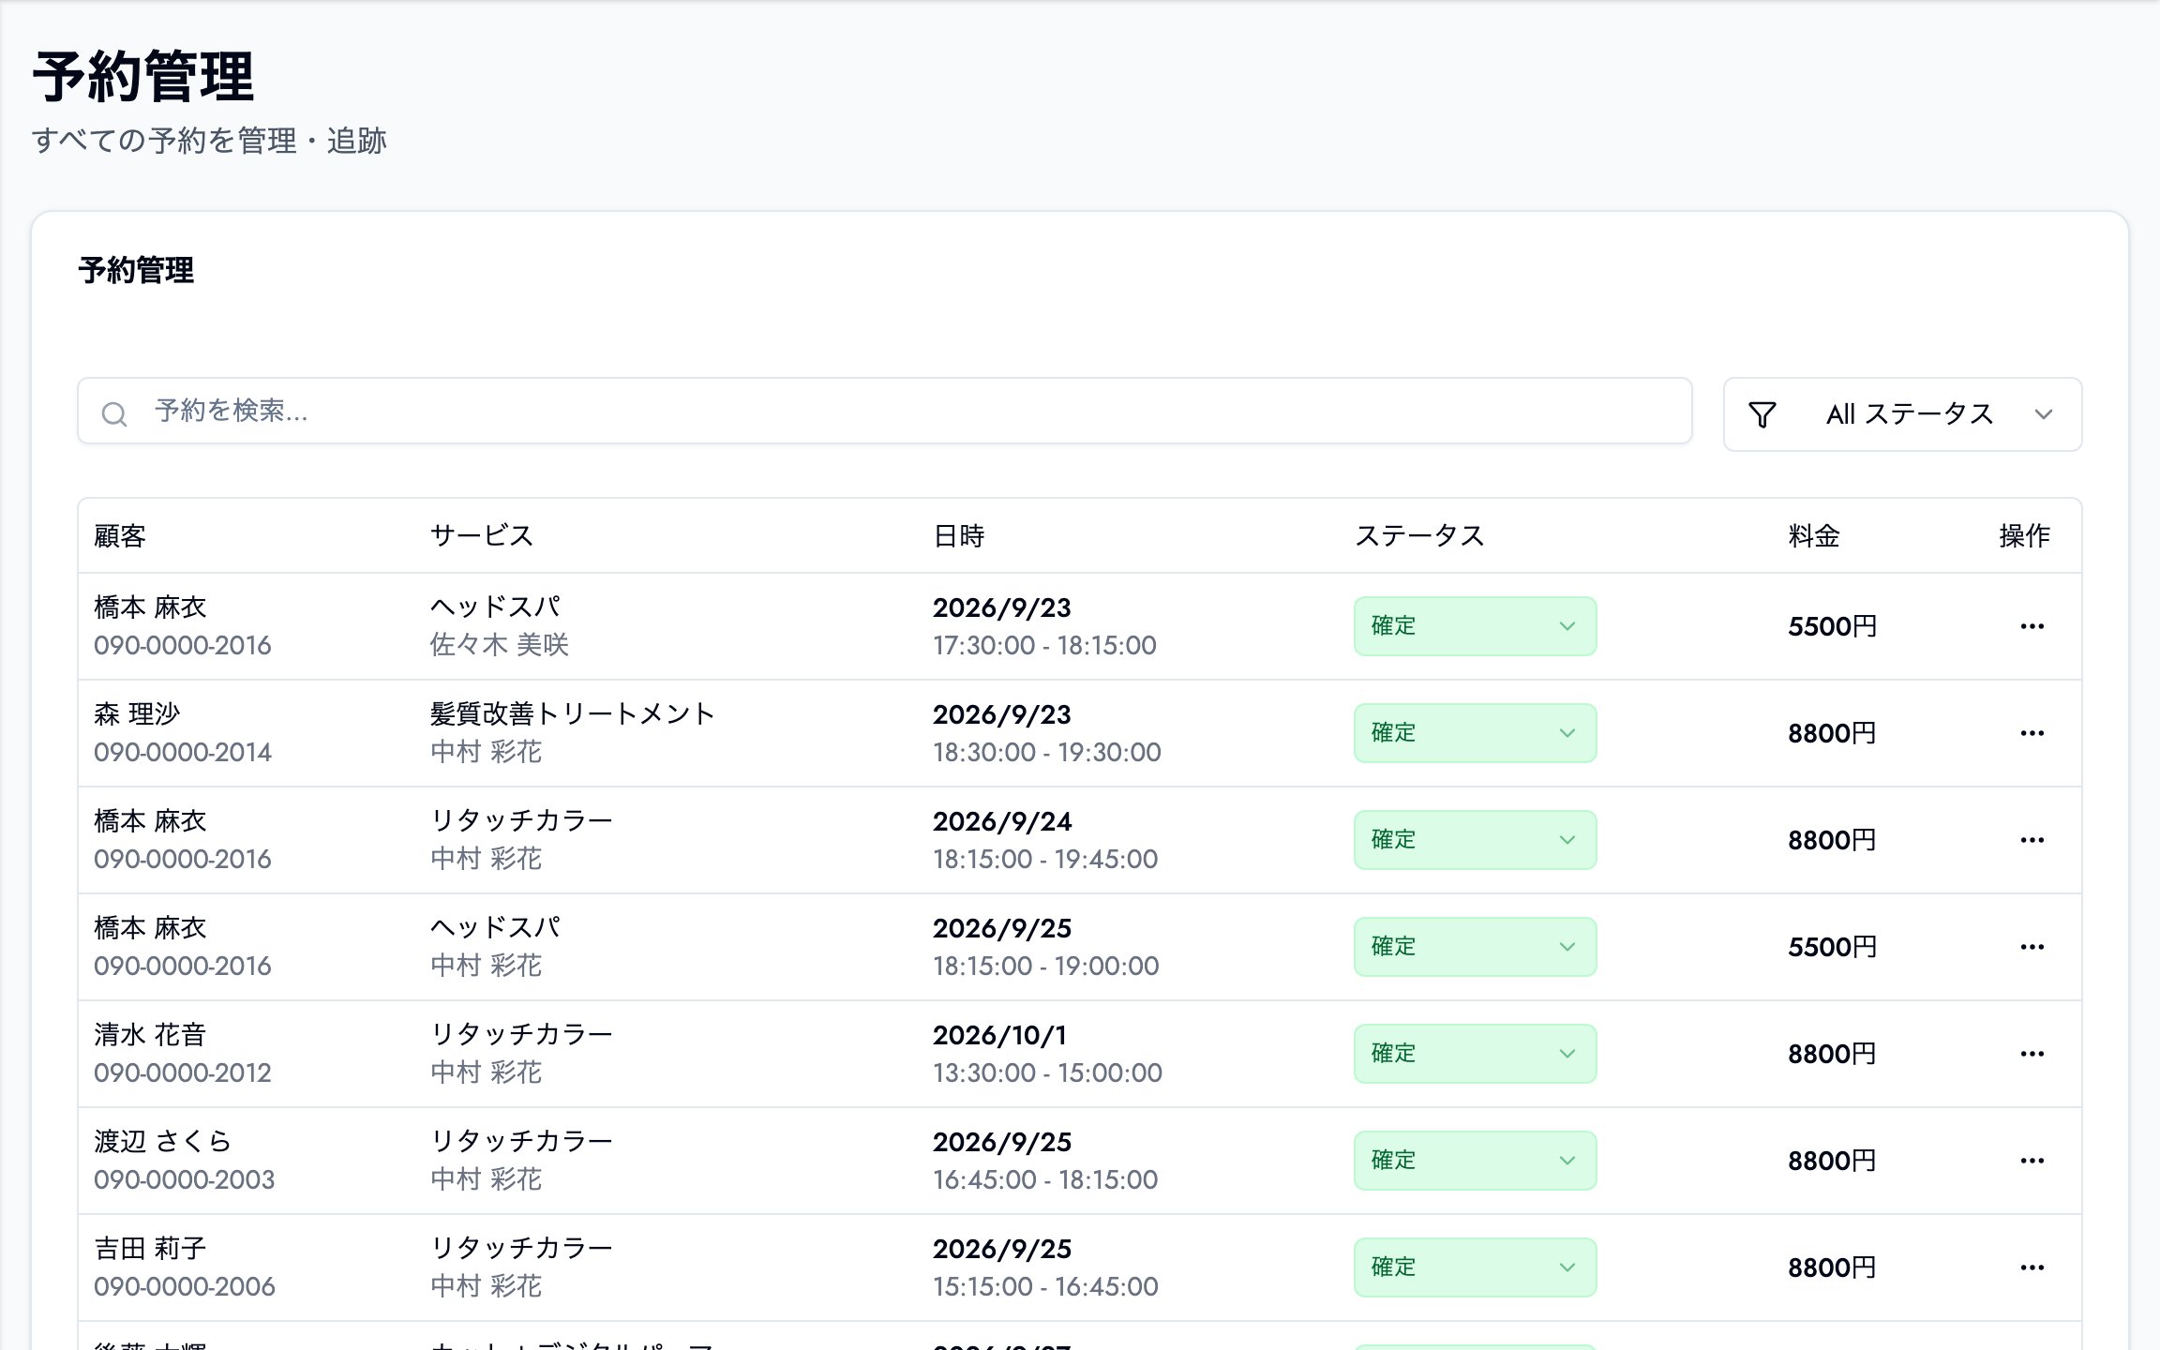Open actions menu for 橋本 麻衣 2026/9/24 row
Image resolution: width=2160 pixels, height=1350 pixels.
(x=2032, y=840)
